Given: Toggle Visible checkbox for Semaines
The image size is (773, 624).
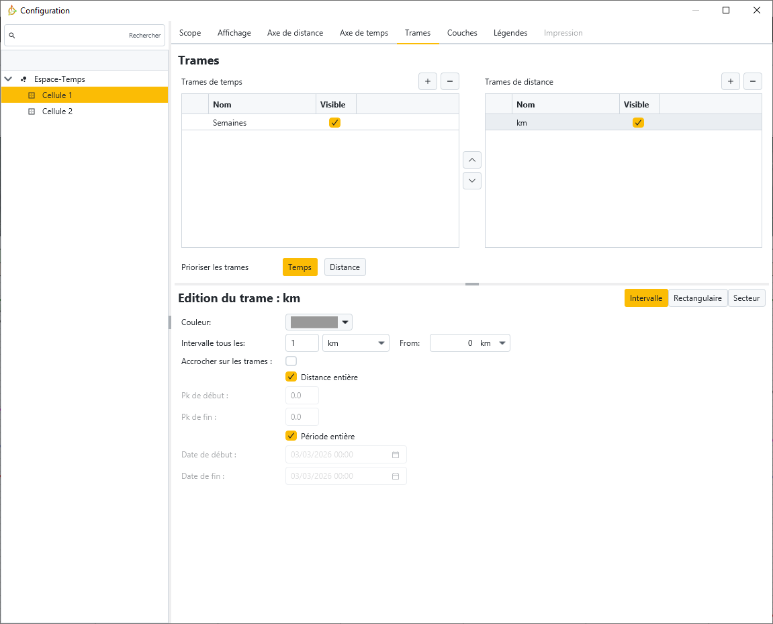Looking at the screenshot, I should (335, 123).
